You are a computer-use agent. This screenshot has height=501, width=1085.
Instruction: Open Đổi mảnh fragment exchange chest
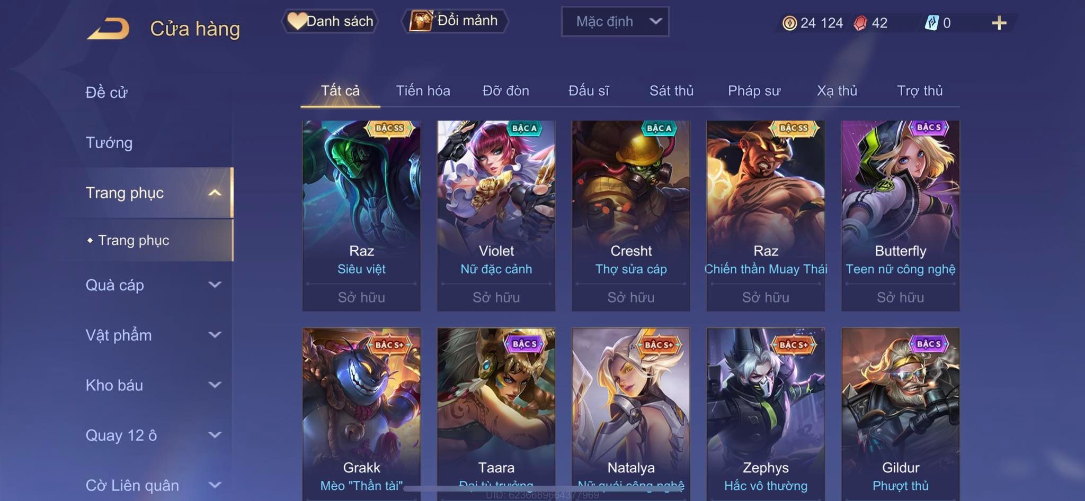(x=455, y=21)
